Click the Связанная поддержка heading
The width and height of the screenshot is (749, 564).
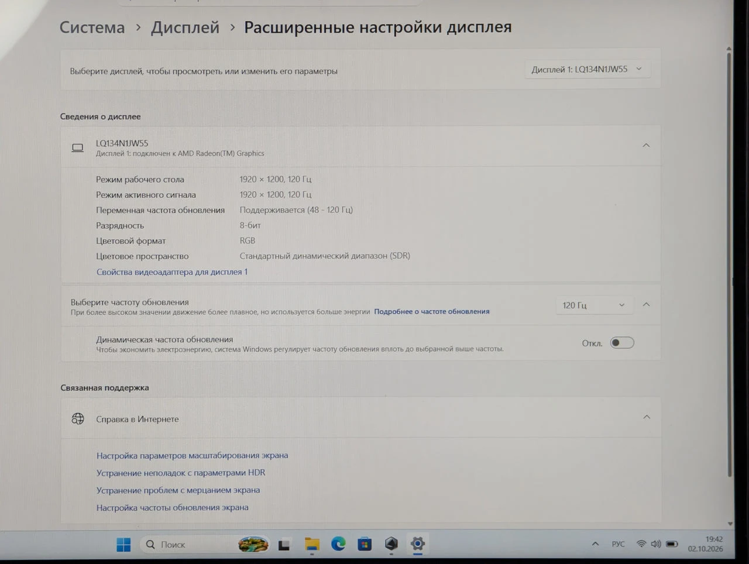(x=105, y=388)
